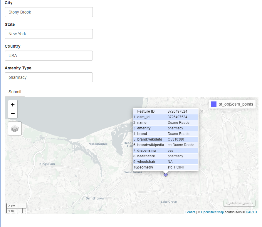Open the Leaflet attribution link

pyautogui.click(x=190, y=212)
